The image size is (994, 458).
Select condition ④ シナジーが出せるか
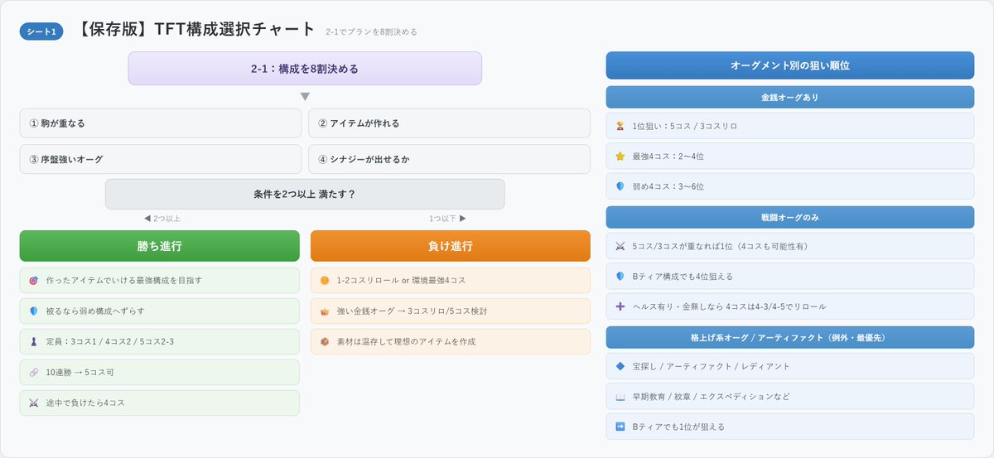(x=449, y=159)
